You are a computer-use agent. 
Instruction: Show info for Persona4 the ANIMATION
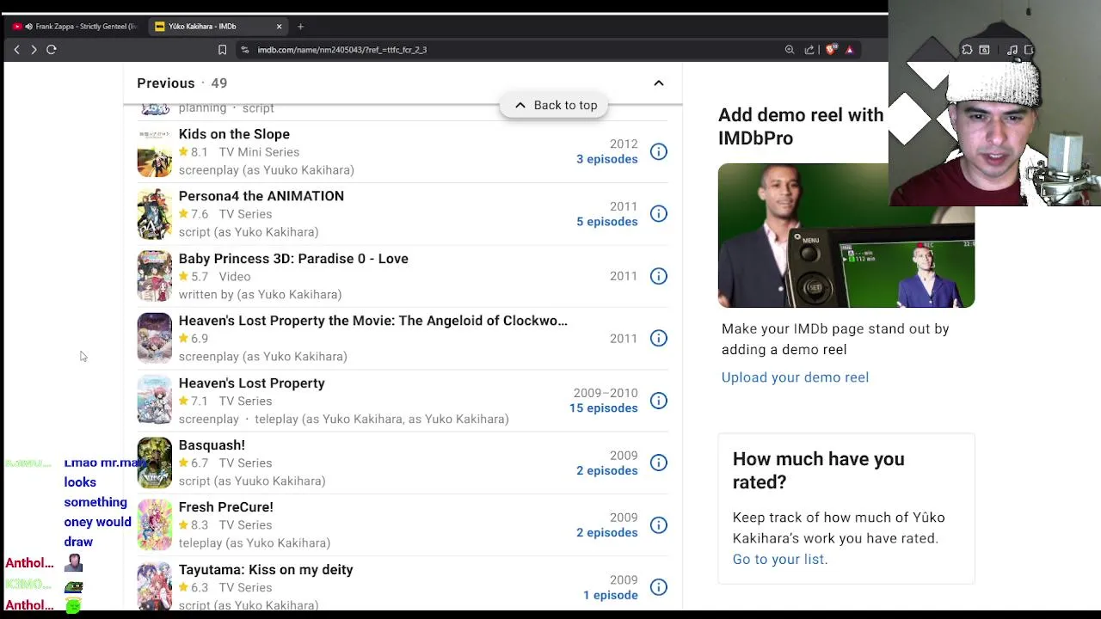(x=658, y=214)
